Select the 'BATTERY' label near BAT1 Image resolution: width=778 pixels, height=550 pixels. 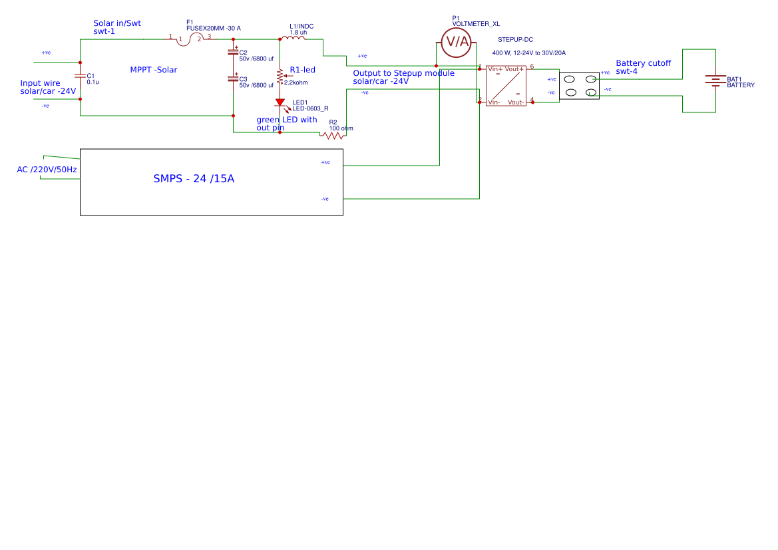[x=741, y=85]
